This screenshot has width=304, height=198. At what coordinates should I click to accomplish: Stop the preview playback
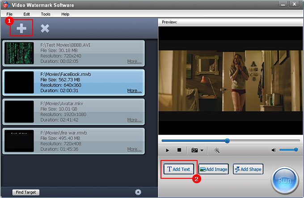[179, 150]
